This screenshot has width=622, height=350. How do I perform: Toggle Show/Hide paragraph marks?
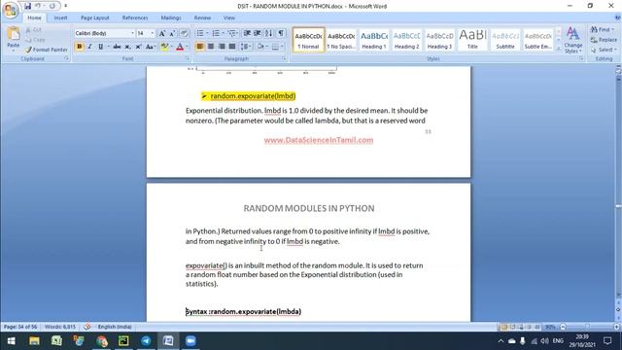[x=281, y=33]
